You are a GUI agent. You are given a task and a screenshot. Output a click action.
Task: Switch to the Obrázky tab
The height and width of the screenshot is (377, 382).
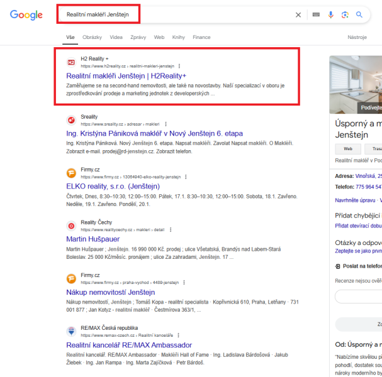point(92,37)
